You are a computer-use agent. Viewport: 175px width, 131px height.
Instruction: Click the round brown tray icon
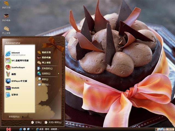156,129
